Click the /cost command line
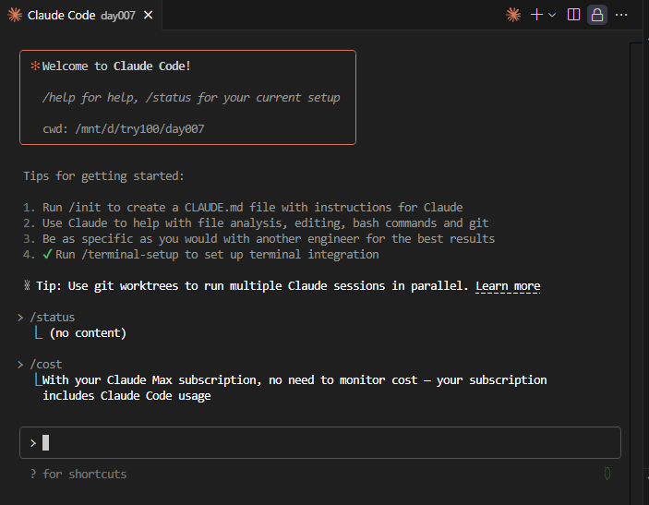This screenshot has width=649, height=505. (x=46, y=365)
